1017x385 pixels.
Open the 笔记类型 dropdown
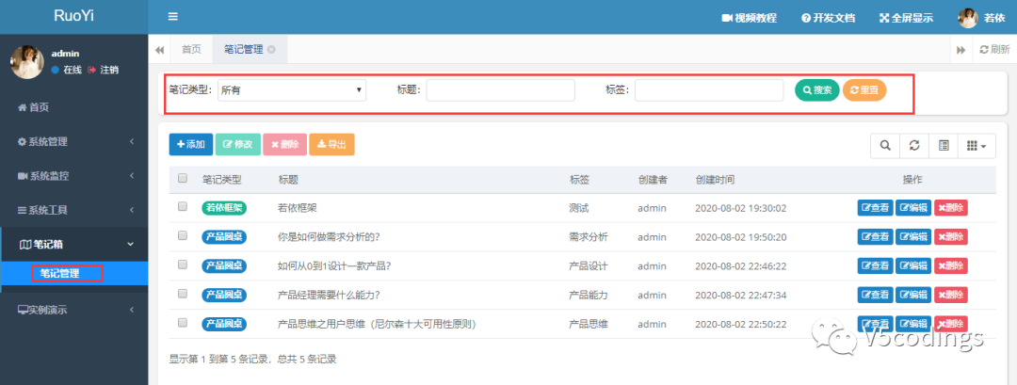coord(292,90)
